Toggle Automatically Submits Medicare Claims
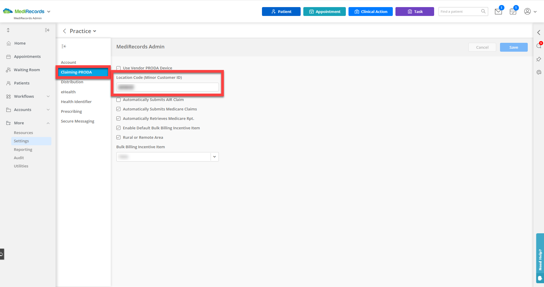Image resolution: width=544 pixels, height=287 pixels. (x=118, y=109)
